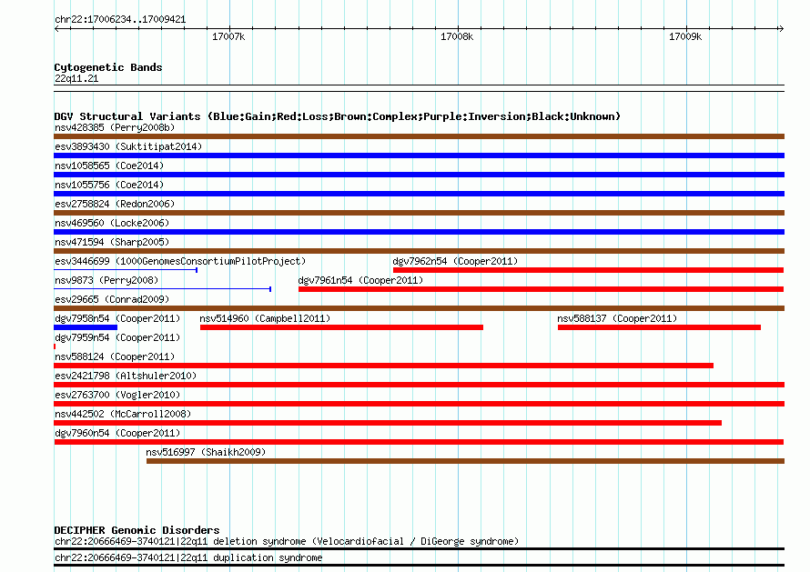Click the red dgv7962n54 loss bar

588,270
